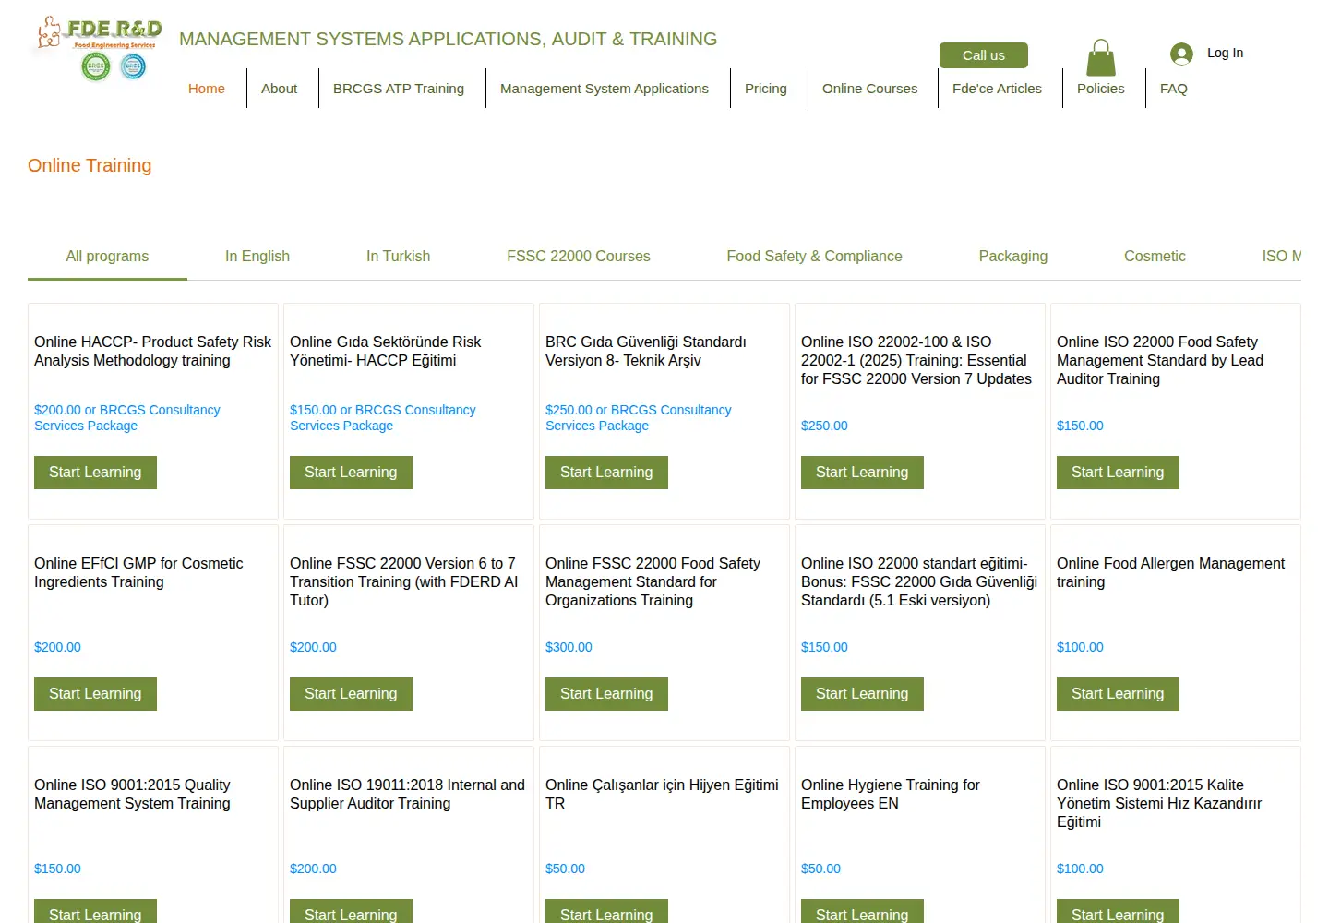1329x923 pixels.
Task: Start Learning ISO 22000 standart eğitimi course
Action: click(x=862, y=694)
